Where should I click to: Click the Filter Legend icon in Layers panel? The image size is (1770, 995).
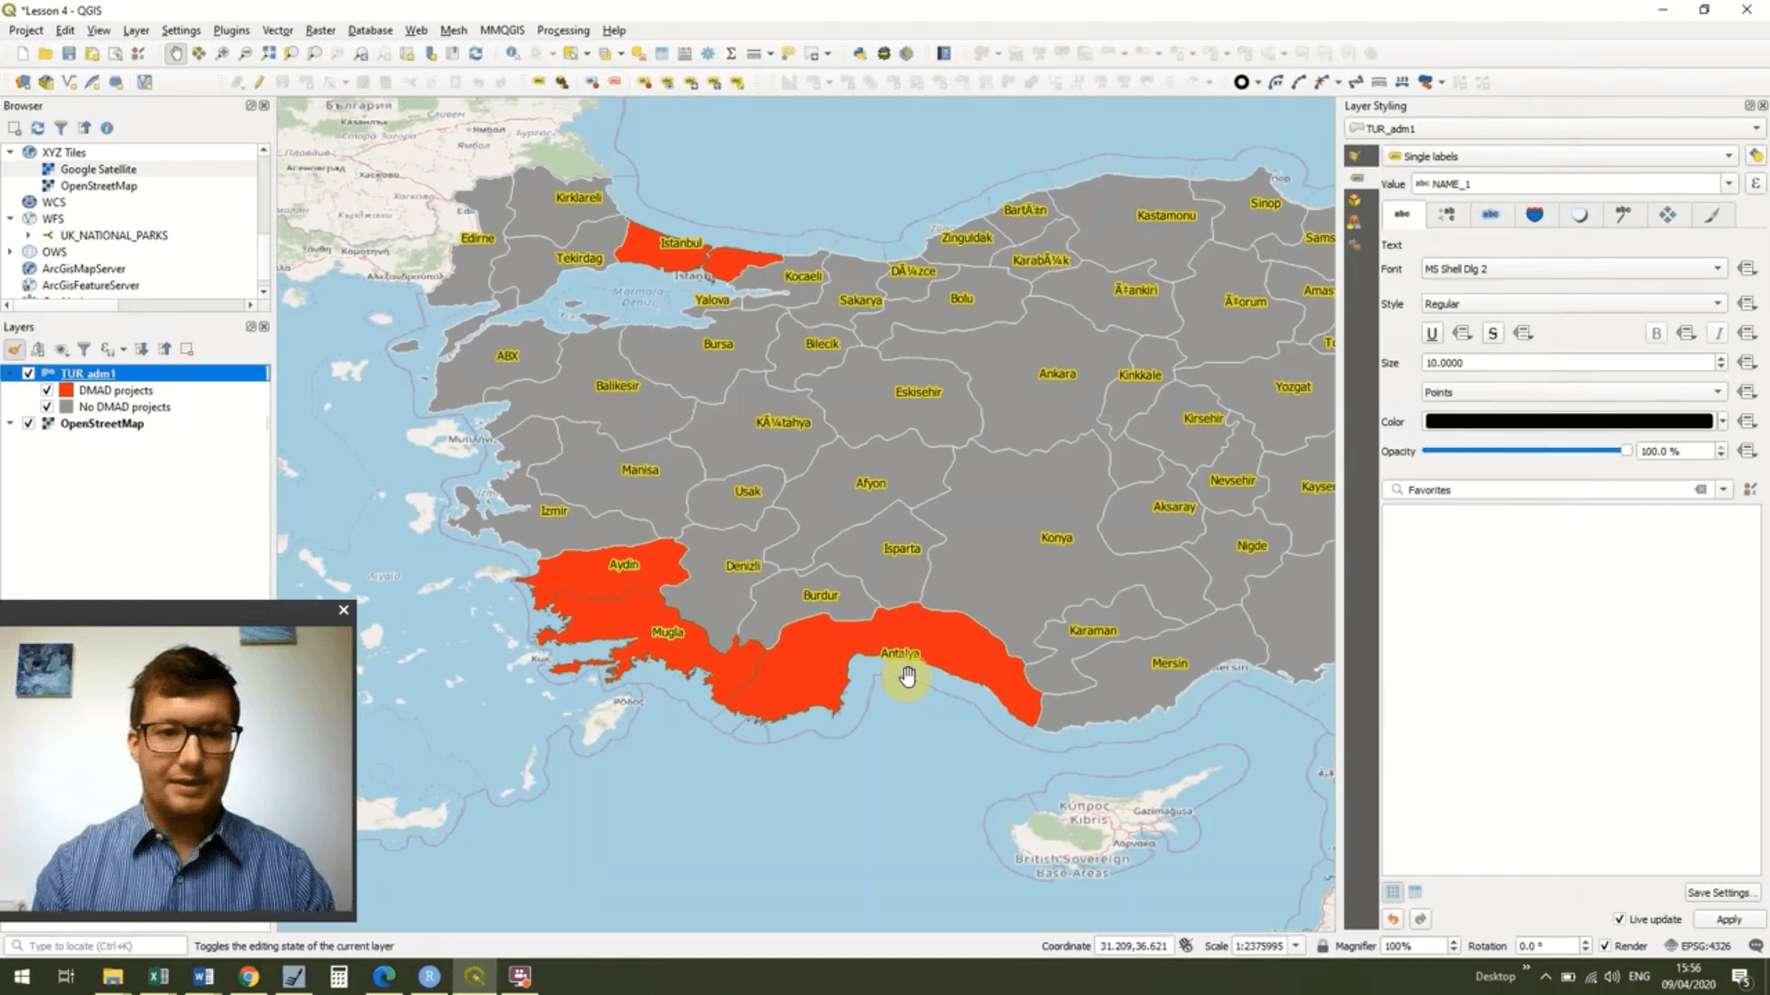(83, 349)
